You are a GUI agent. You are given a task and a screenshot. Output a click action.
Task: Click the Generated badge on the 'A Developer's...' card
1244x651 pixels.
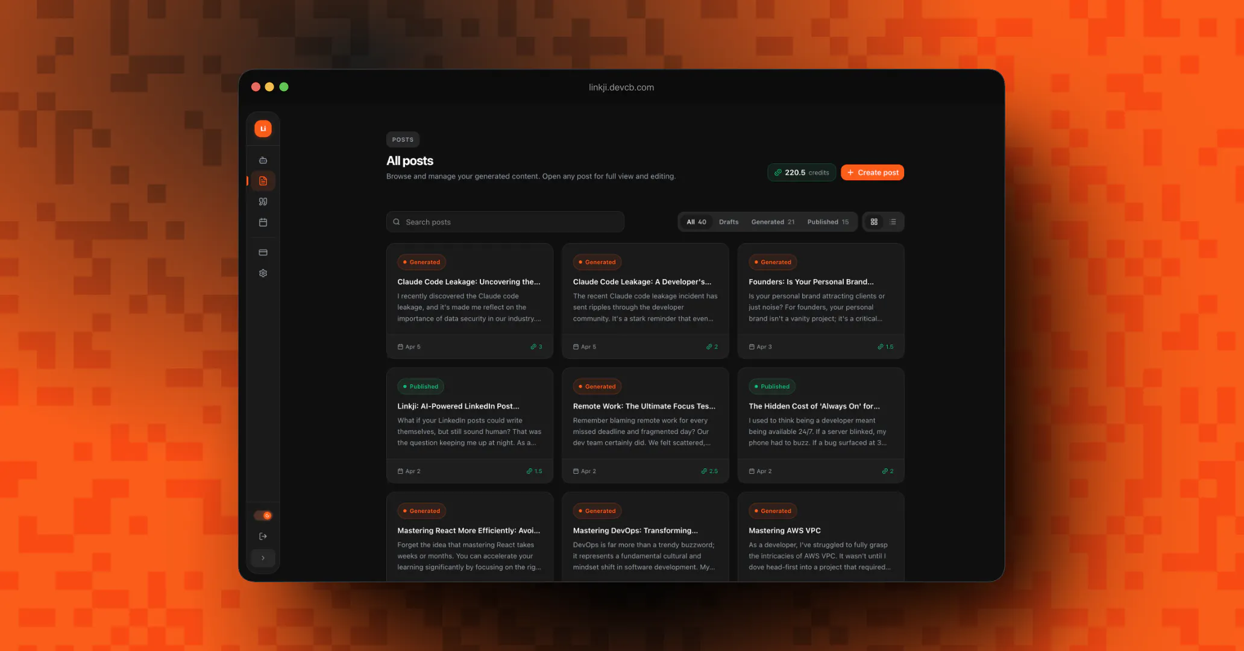tap(597, 262)
